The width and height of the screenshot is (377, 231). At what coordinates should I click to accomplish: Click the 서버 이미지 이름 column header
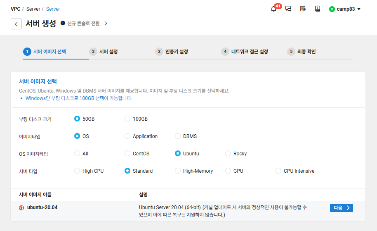tap(35, 194)
